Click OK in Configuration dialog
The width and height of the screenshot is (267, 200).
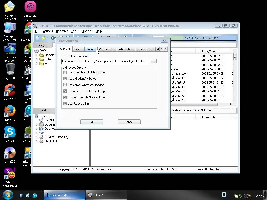92,122
